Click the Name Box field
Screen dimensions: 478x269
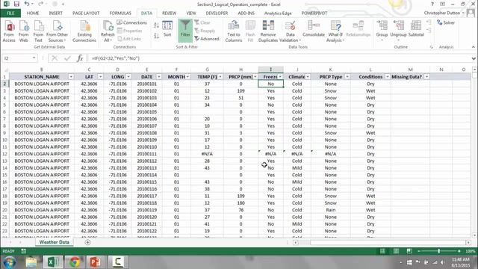(x=19, y=58)
